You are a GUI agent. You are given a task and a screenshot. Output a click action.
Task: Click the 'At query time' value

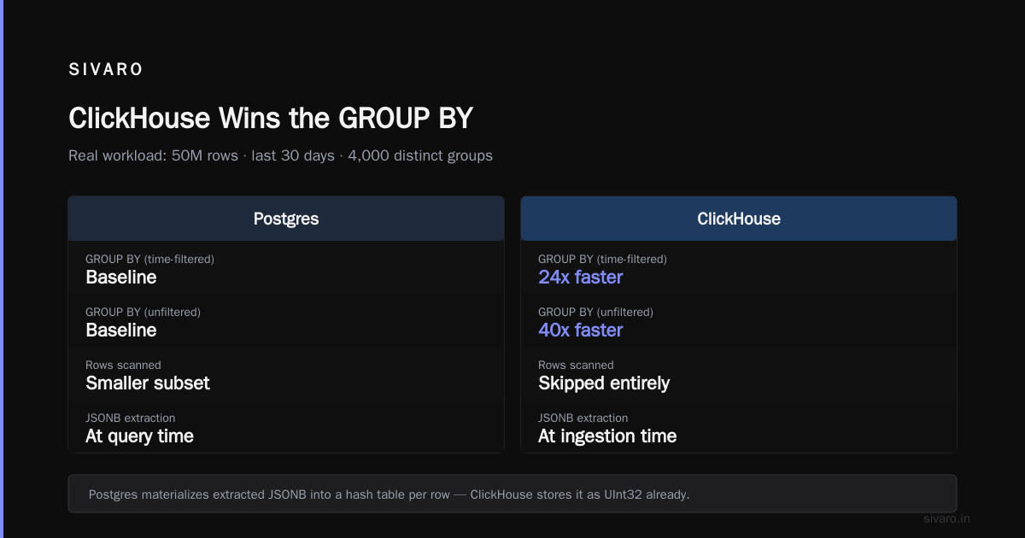[140, 436]
